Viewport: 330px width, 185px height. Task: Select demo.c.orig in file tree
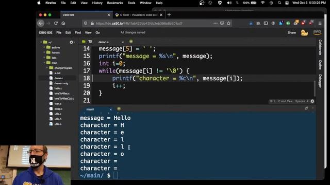tap(61, 83)
